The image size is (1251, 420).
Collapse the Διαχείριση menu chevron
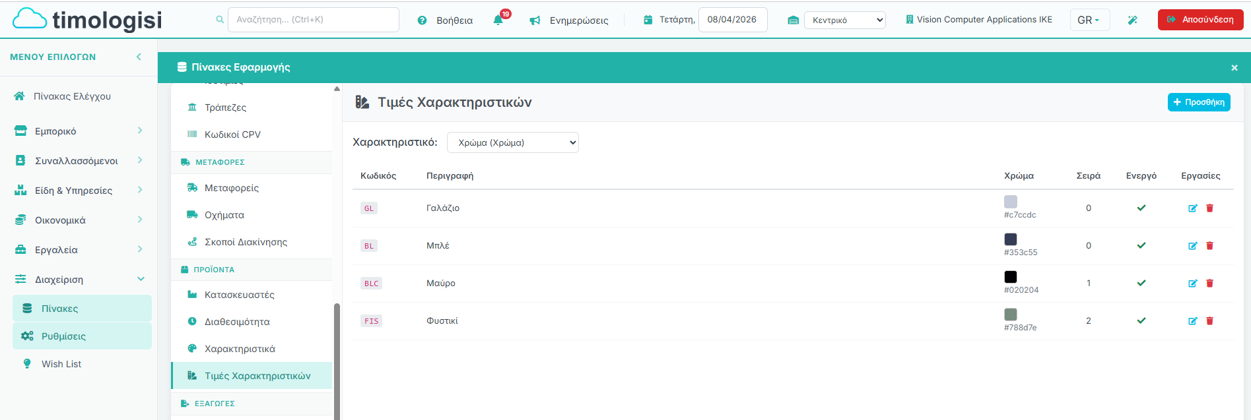click(x=141, y=279)
